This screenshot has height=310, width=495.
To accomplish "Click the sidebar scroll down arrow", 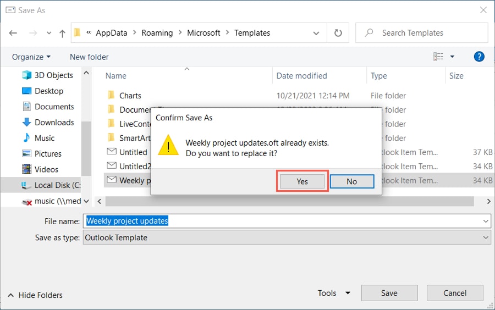I will 86,201.
